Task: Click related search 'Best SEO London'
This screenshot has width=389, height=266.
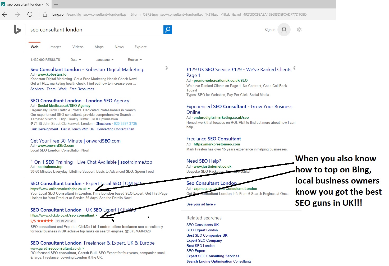Action: 200,246
